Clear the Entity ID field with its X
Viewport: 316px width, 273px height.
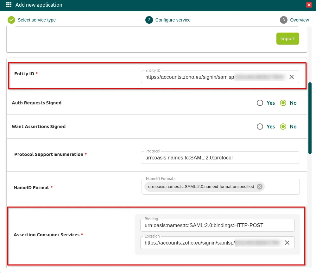click(291, 77)
